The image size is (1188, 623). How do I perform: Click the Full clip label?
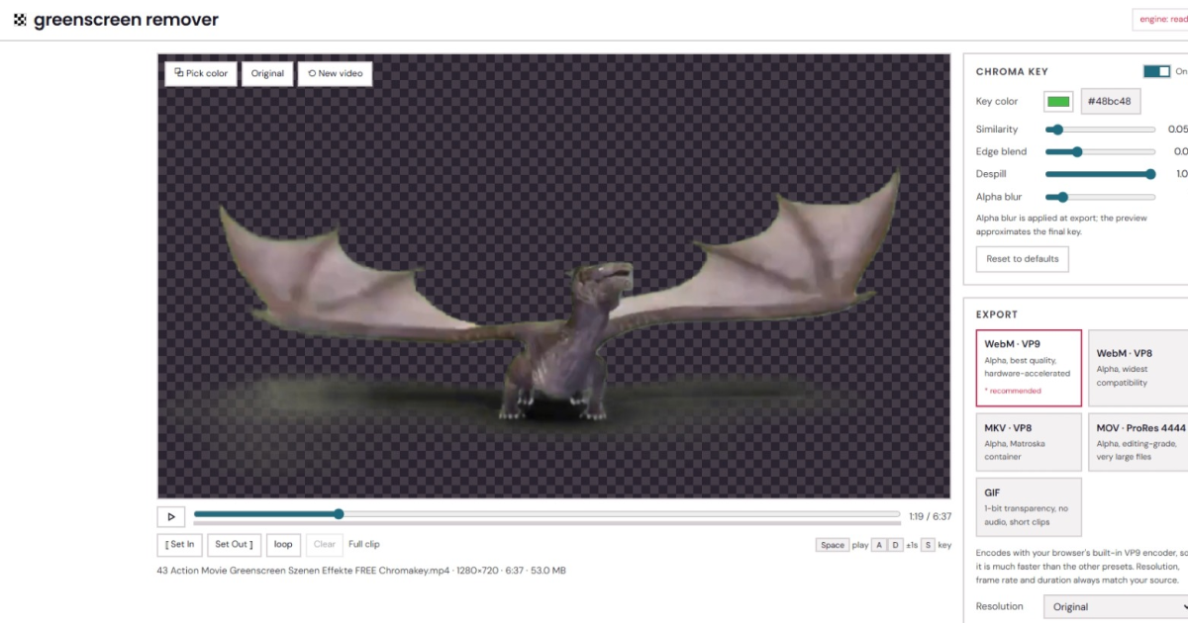pyautogui.click(x=363, y=544)
